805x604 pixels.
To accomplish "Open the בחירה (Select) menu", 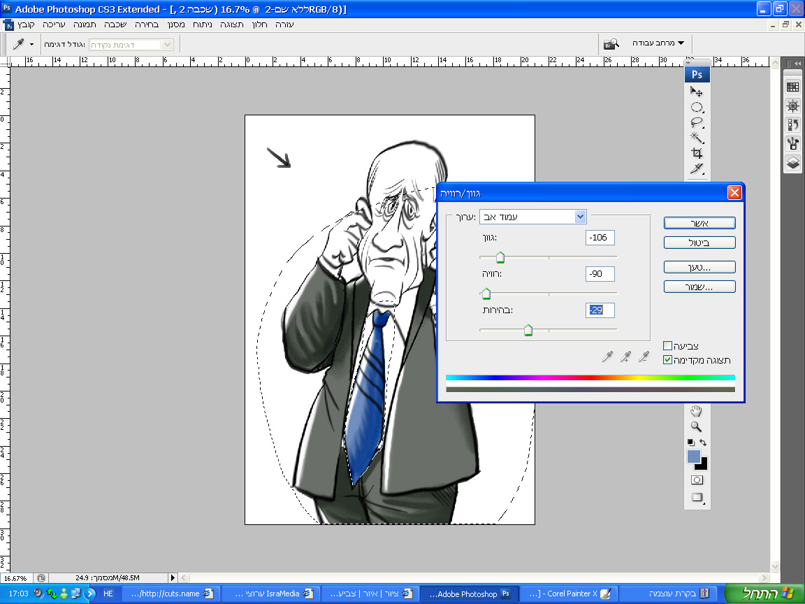I will click(x=147, y=24).
